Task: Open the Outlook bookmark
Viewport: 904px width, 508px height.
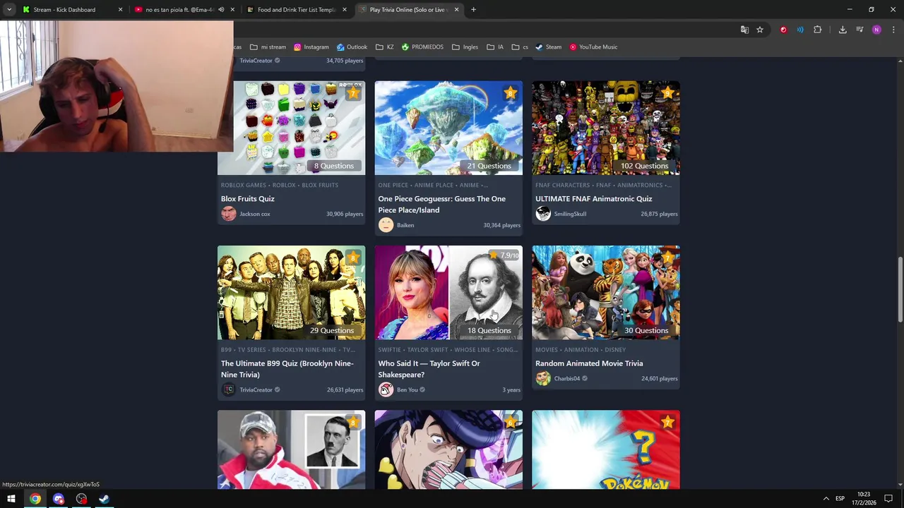Action: [x=352, y=47]
